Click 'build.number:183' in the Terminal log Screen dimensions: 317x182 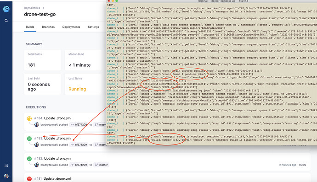[165, 140]
